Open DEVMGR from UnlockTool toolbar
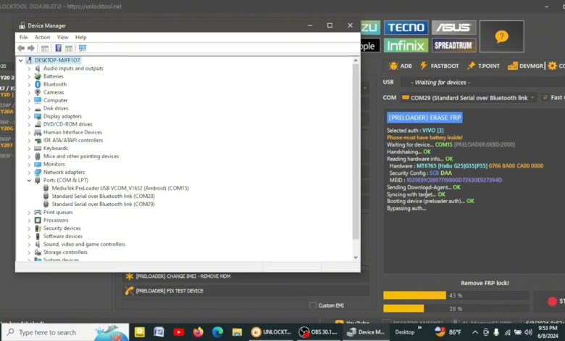This screenshot has height=341, width=565. click(x=525, y=66)
